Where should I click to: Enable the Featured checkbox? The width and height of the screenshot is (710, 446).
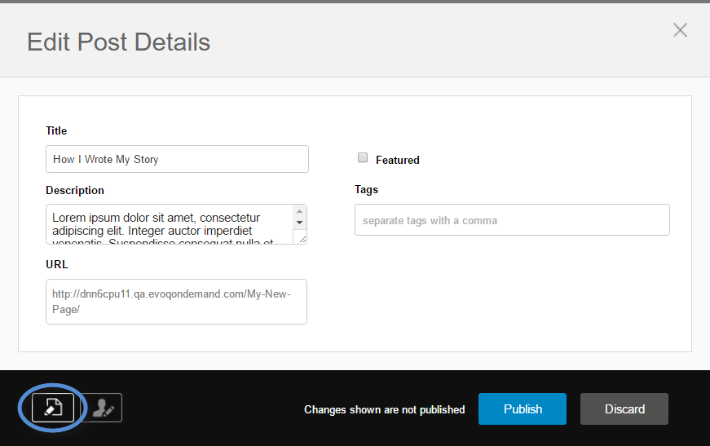click(363, 158)
